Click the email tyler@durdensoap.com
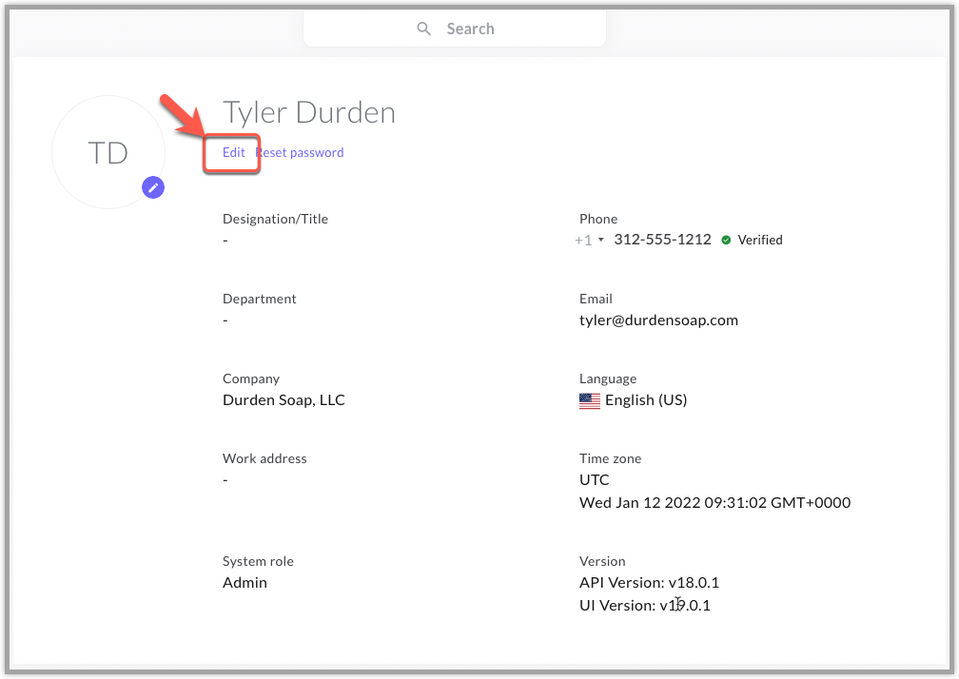Image resolution: width=959 pixels, height=679 pixels. click(658, 320)
